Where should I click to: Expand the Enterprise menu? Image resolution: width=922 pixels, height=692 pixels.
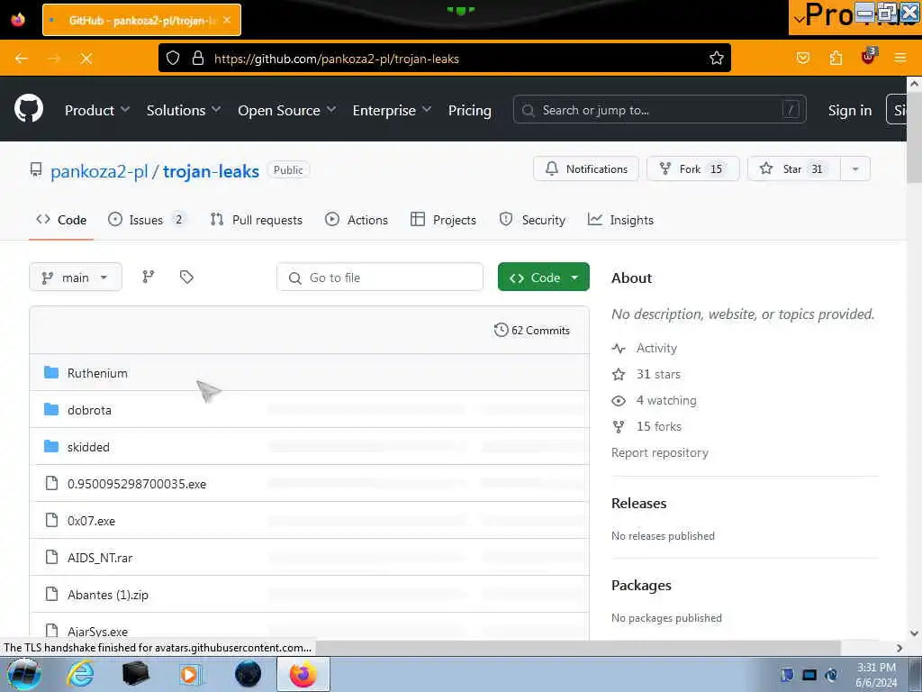392,110
